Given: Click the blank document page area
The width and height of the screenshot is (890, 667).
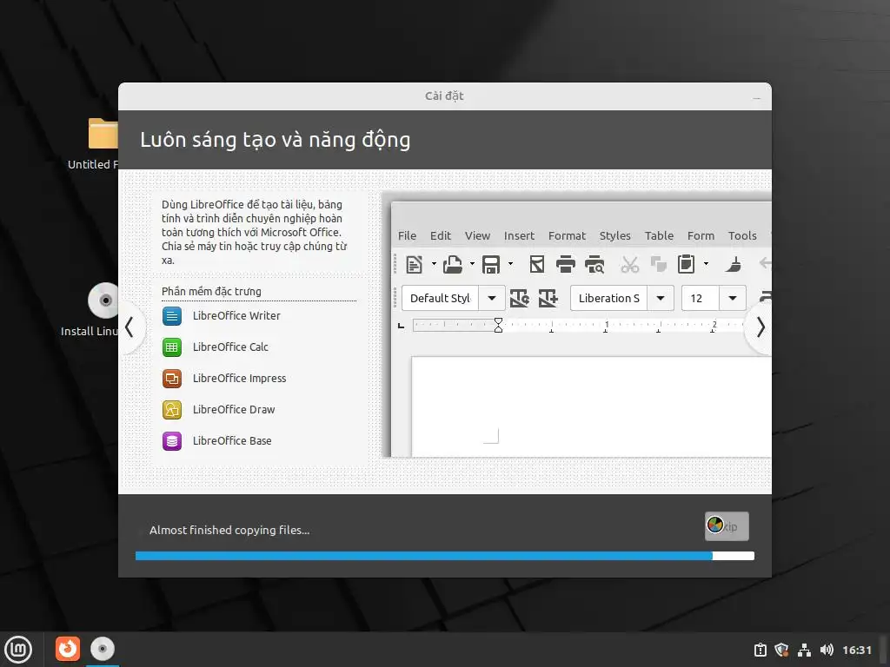Looking at the screenshot, I should 591,406.
